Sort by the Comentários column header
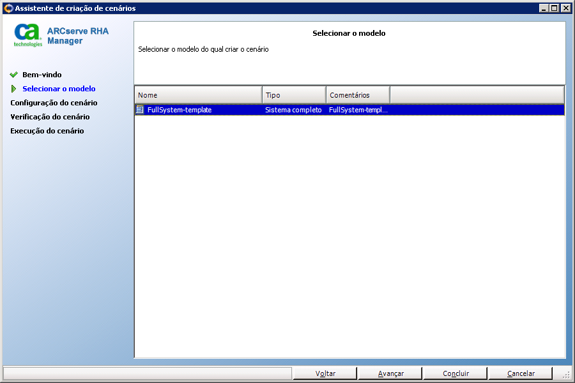 click(358, 95)
